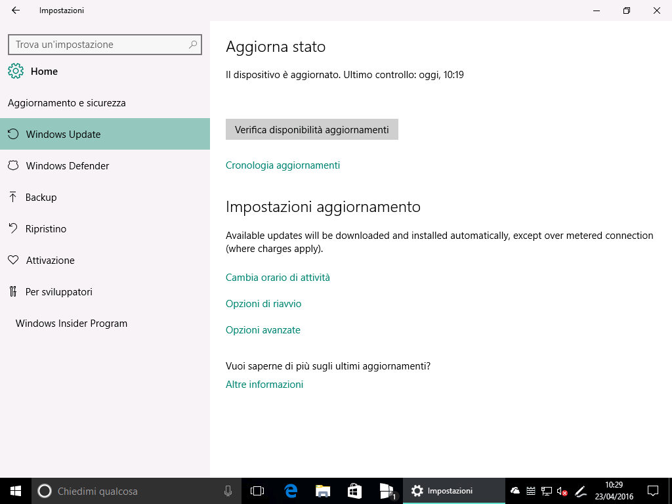
Task: Click the Windows Defender shield icon
Action: [13, 165]
